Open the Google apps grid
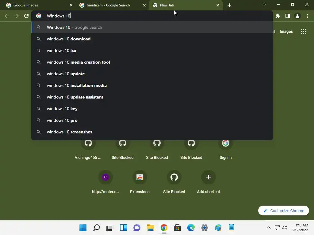Image resolution: width=314 pixels, height=235 pixels. (304, 32)
